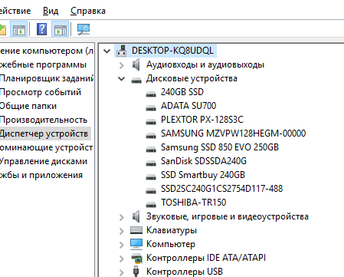Open Общие папки in left pane
The width and height of the screenshot is (344, 277).
click(x=28, y=106)
